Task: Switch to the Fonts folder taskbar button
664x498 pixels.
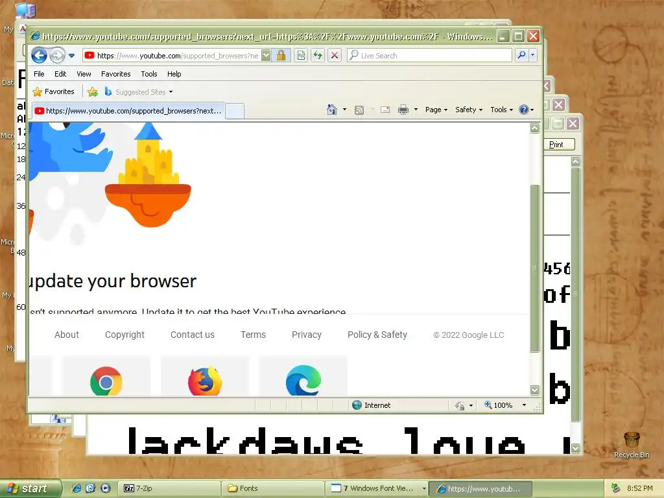Action: (273, 488)
